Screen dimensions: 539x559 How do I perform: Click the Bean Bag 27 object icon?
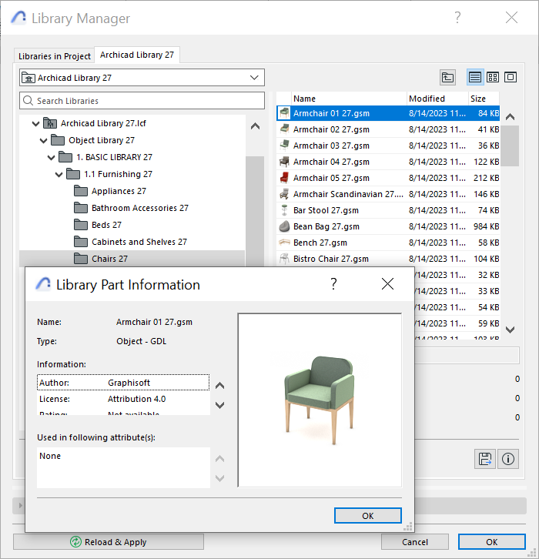coord(284,226)
